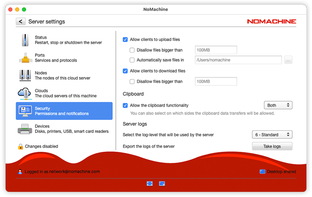Open the clipboard direction Both dropdown
Viewport: 312px width, 197px height.
pyautogui.click(x=278, y=105)
